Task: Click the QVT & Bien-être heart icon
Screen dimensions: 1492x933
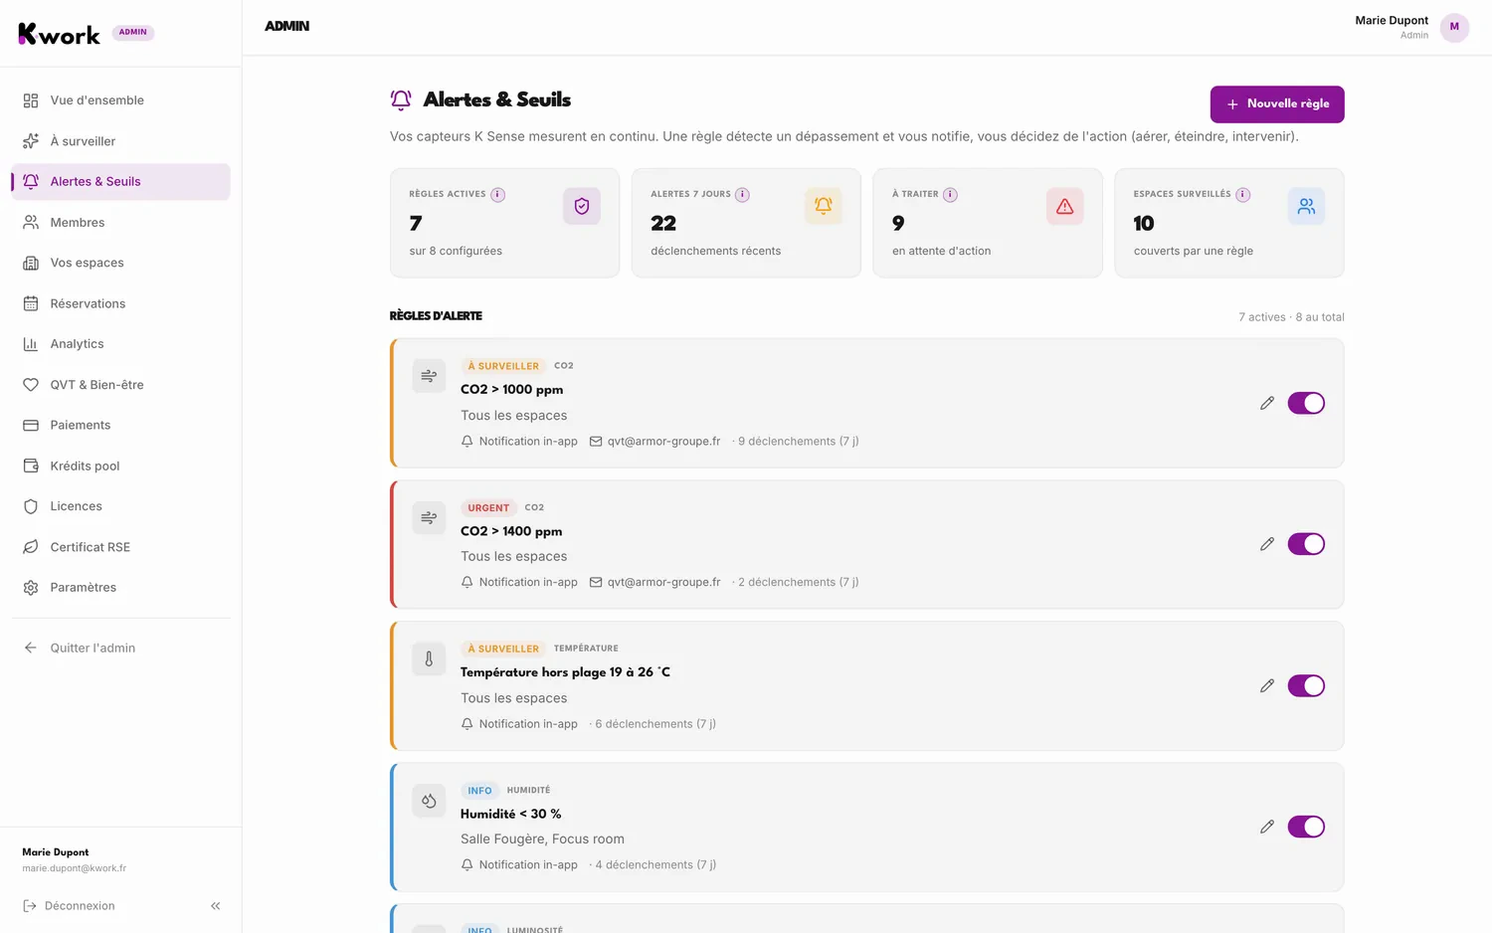Action: tap(31, 385)
